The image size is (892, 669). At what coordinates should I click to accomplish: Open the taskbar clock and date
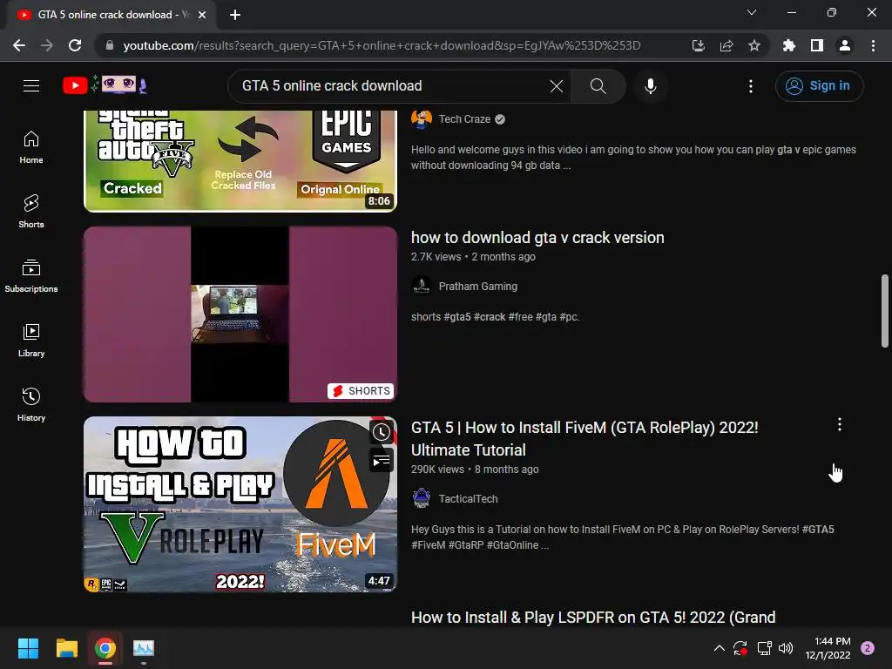[x=828, y=648]
